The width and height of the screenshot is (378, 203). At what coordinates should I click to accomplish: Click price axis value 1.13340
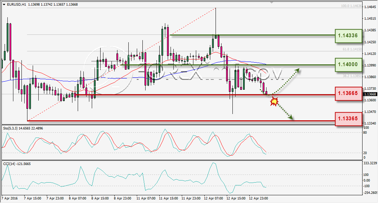click(370, 123)
